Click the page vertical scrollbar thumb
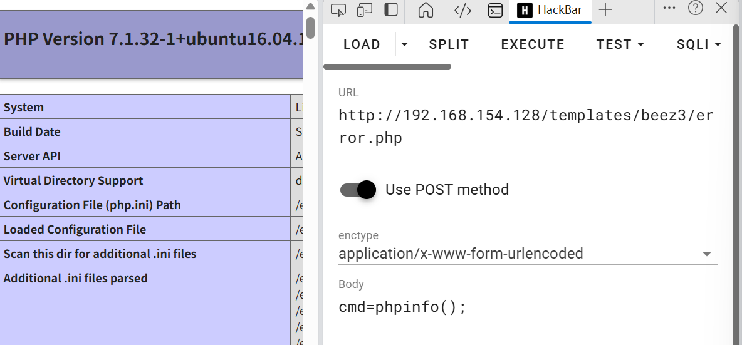 pyautogui.click(x=310, y=28)
